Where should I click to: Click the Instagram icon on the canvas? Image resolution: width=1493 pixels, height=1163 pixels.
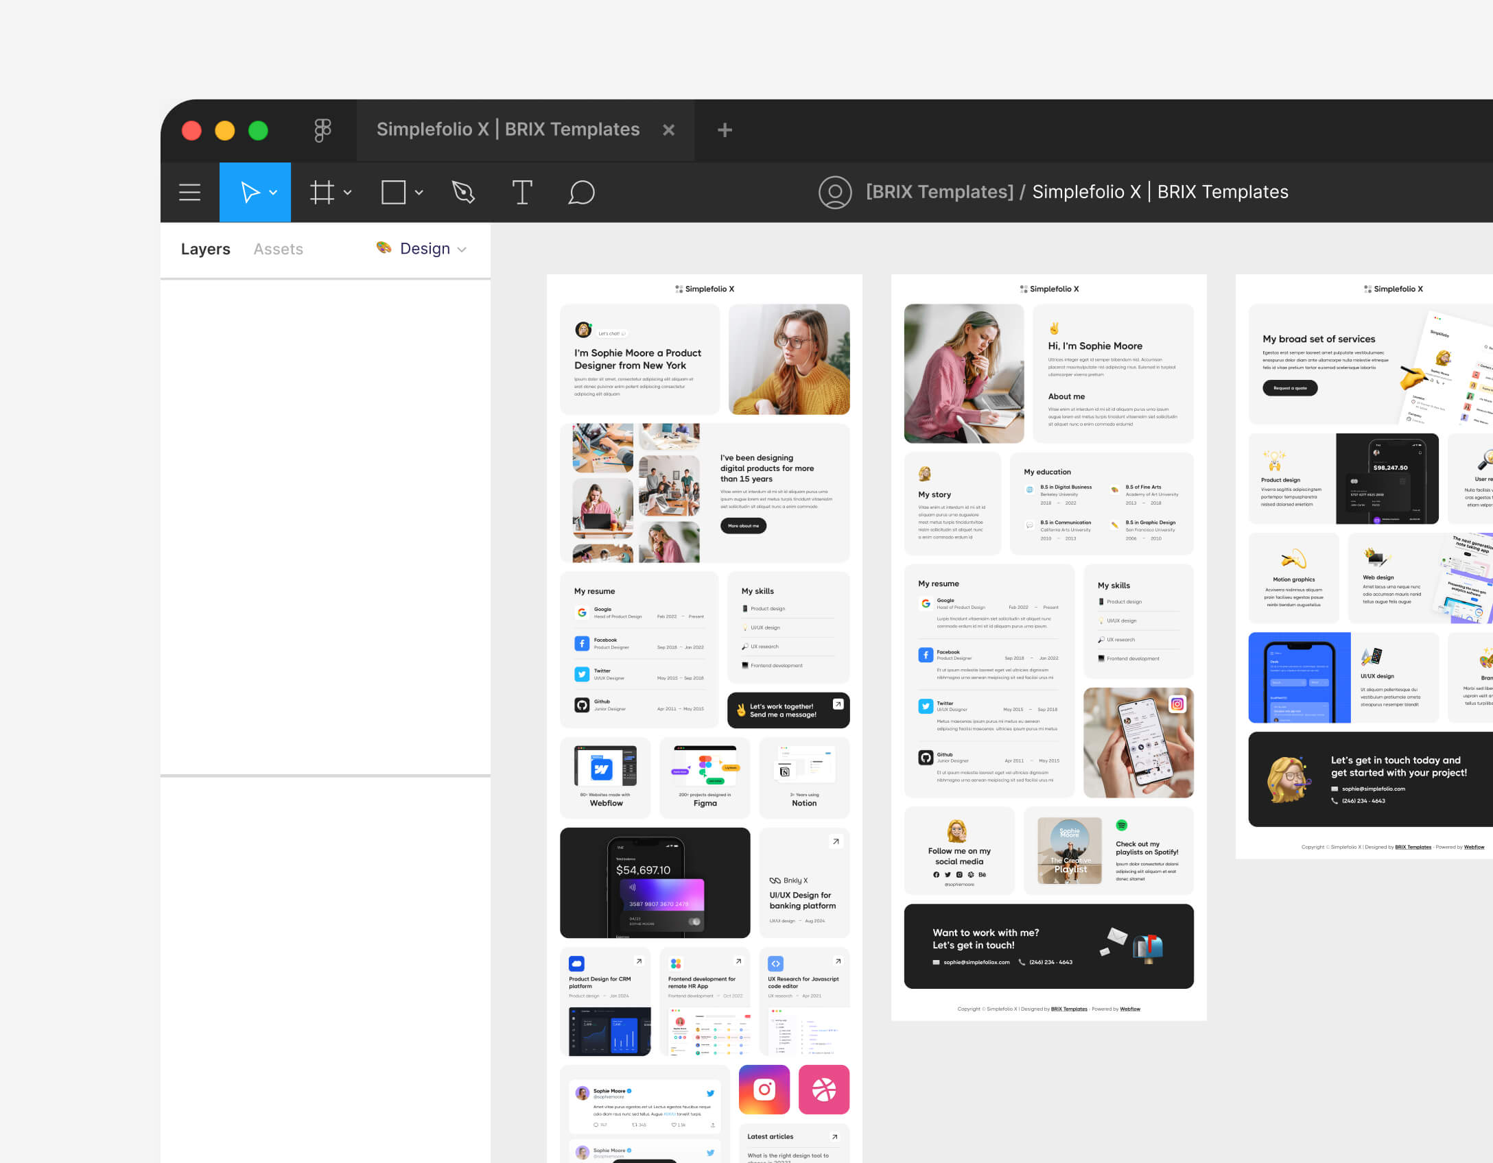[x=764, y=1089]
